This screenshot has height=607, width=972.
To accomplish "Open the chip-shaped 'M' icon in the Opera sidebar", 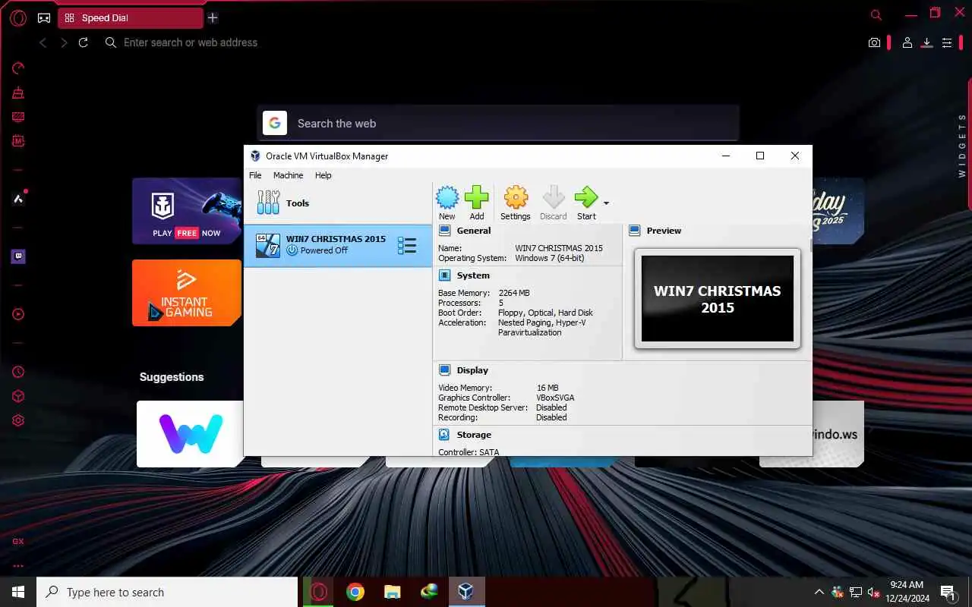I will [x=18, y=141].
